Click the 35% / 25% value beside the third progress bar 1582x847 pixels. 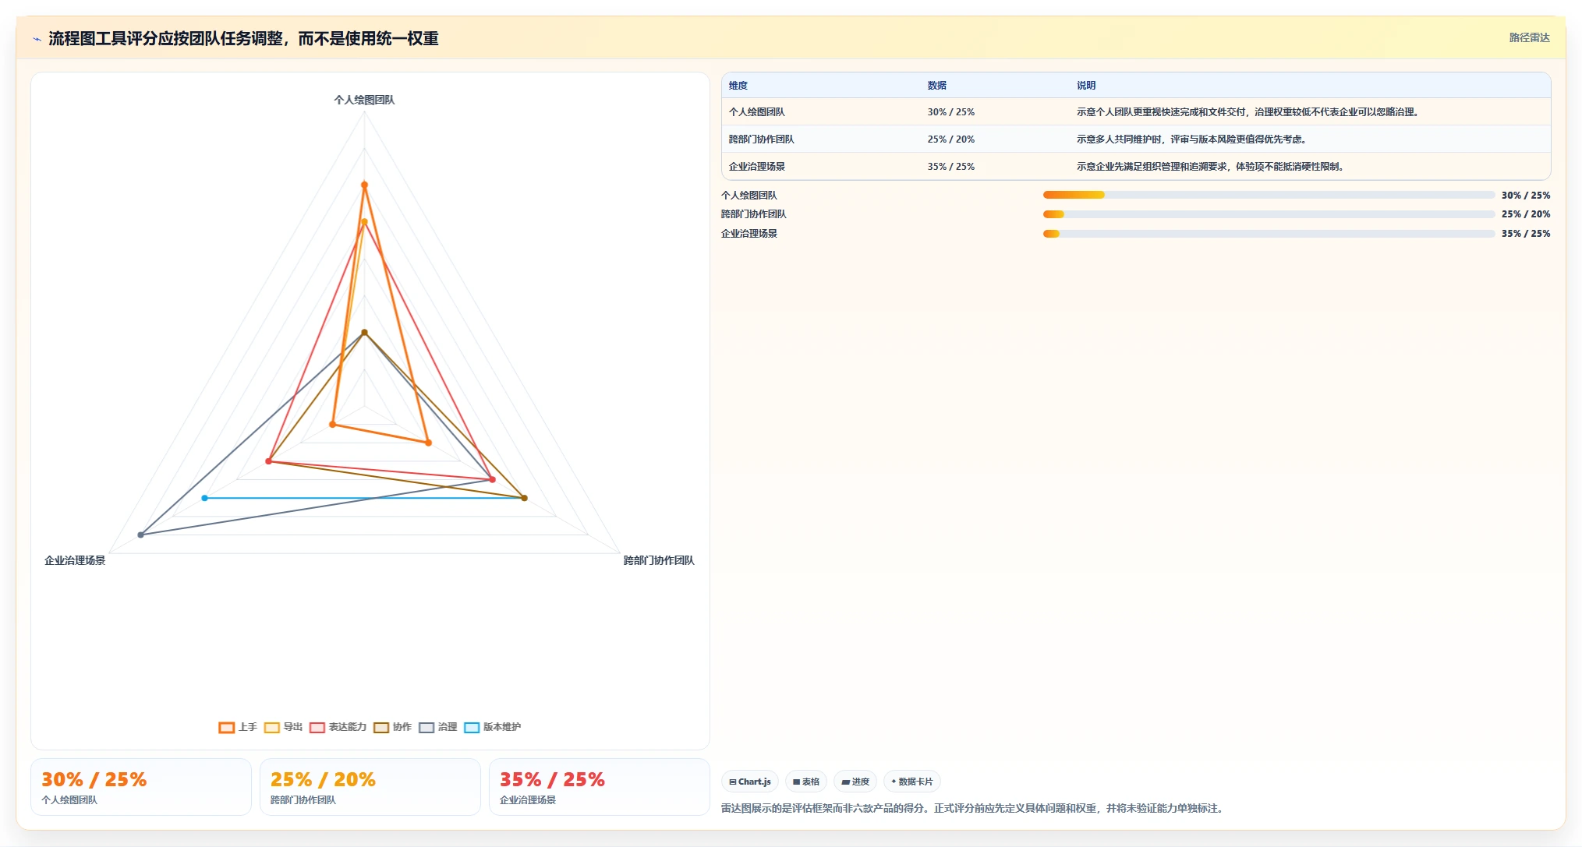click(1526, 234)
